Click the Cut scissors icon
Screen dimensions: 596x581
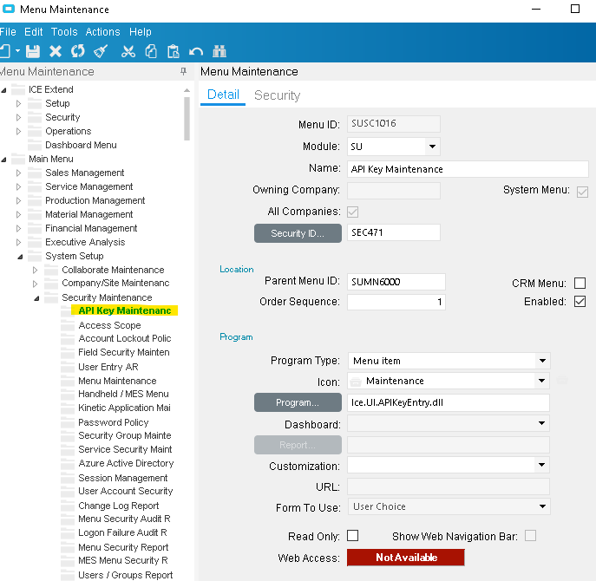128,52
